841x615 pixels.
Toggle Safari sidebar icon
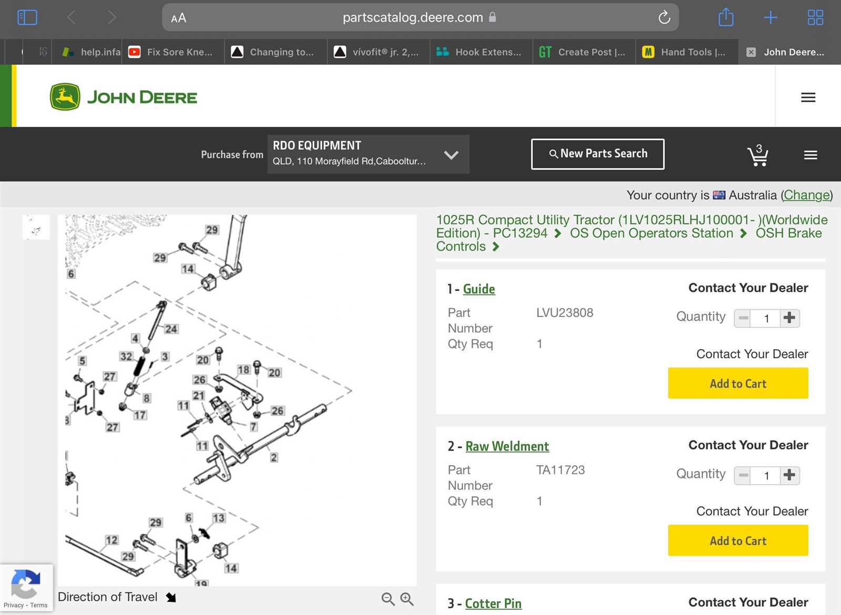(27, 17)
